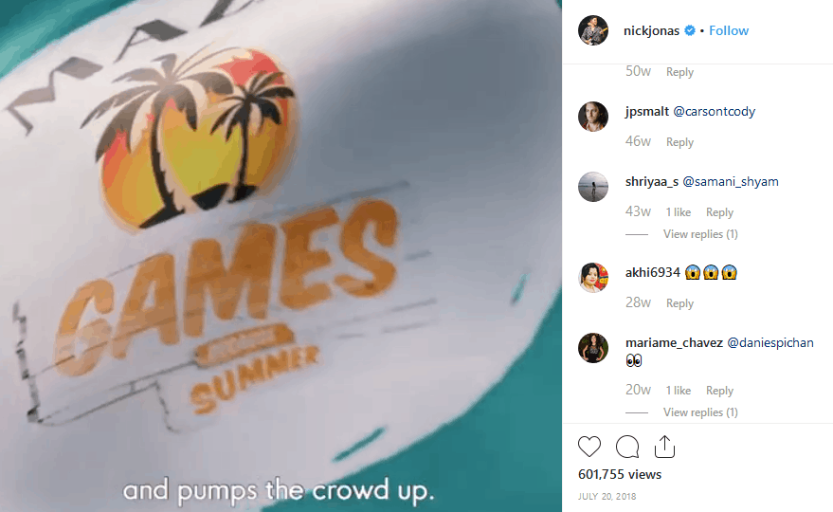Open nickjonas profile picture
833x512 pixels.
tap(593, 30)
